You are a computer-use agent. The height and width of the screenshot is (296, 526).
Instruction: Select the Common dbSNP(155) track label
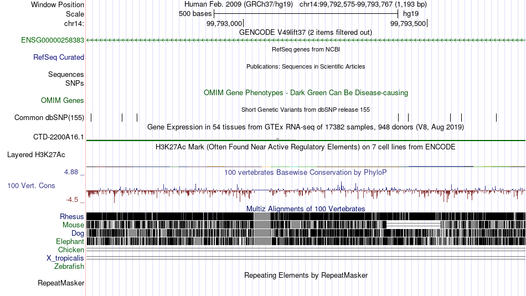coord(49,118)
